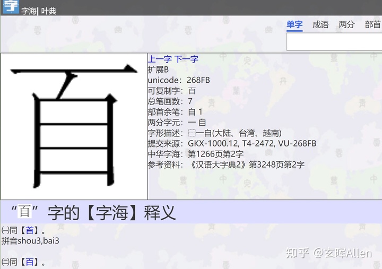Go to 下一字 next character
The image size is (382, 269).
186,59
